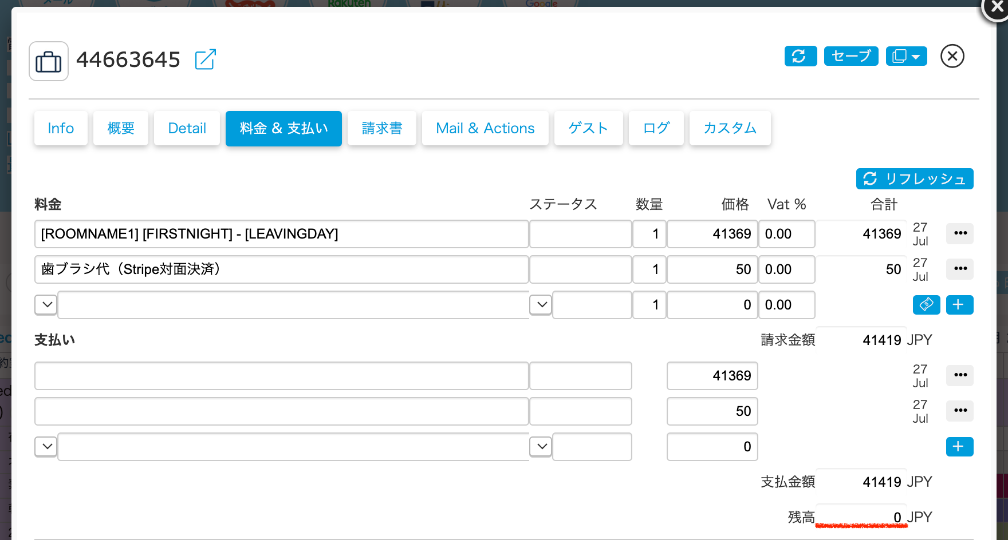Viewport: 1008px width, 540px height.
Task: Open options menu for ROOMNAME1 charge row
Action: point(960,233)
